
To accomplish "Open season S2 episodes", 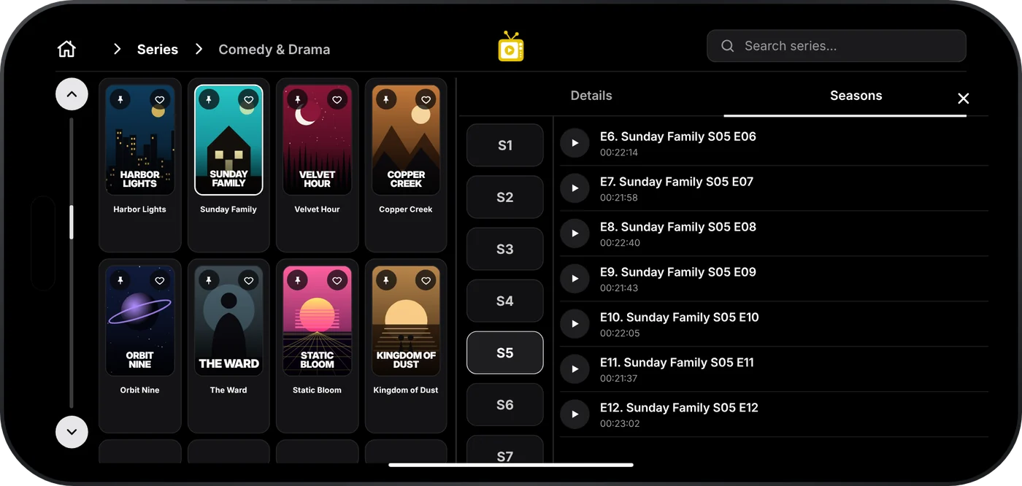I will pyautogui.click(x=505, y=197).
